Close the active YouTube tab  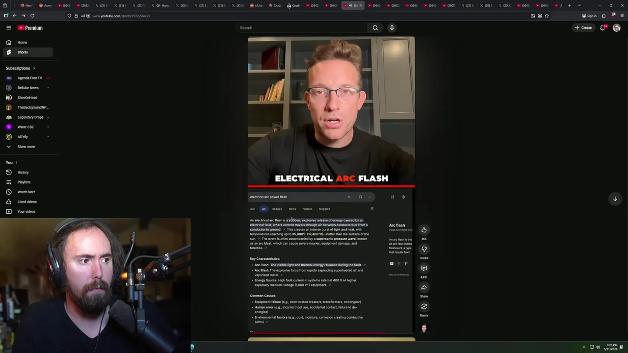click(361, 5)
